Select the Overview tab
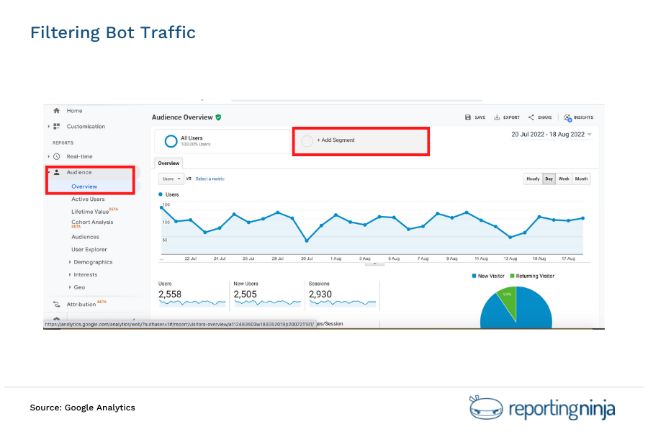The width and height of the screenshot is (648, 432). tap(168, 163)
